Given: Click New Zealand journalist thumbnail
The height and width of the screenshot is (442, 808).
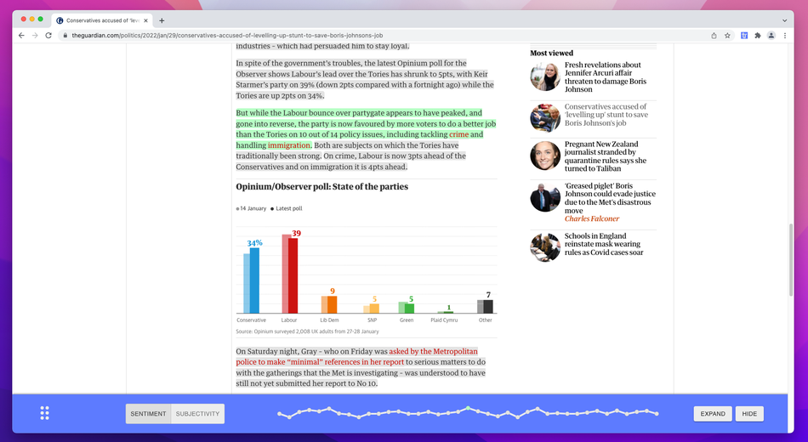Looking at the screenshot, I should click(545, 156).
